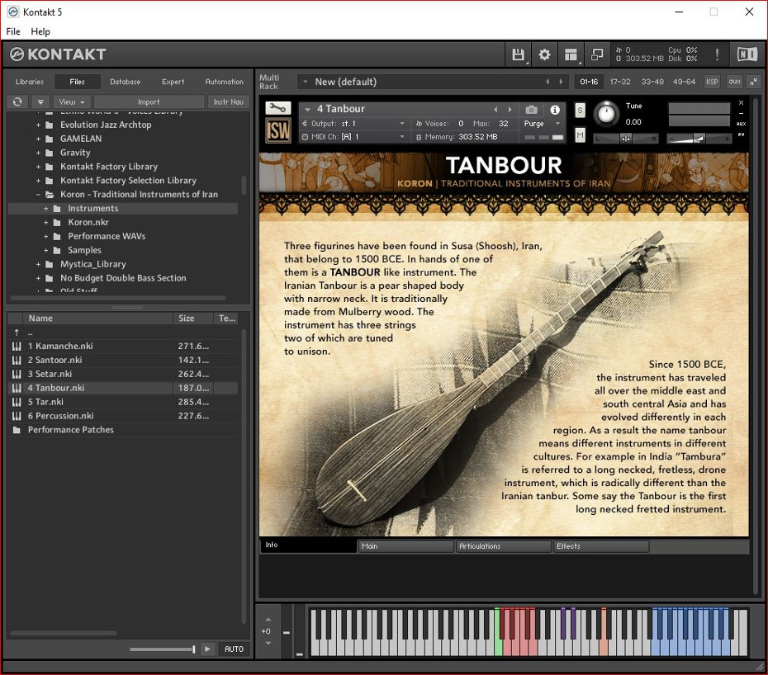
Task: Click the NI logo in header
Action: 747,54
